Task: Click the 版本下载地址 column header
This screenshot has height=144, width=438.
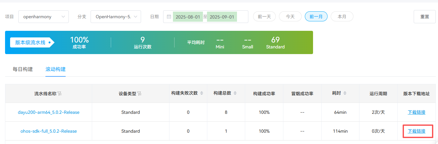Action: [417, 93]
